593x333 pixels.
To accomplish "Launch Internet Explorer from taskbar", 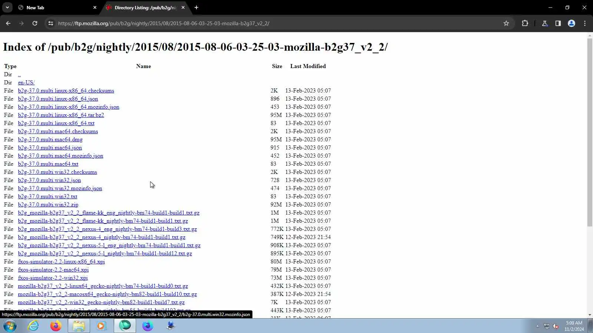I will coord(33,326).
